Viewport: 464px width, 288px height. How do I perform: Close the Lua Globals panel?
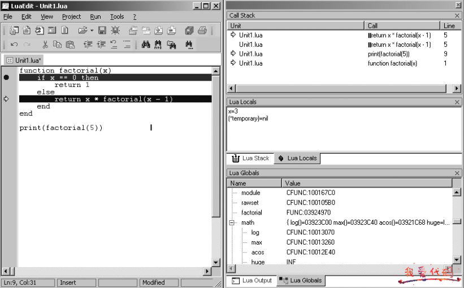click(457, 173)
